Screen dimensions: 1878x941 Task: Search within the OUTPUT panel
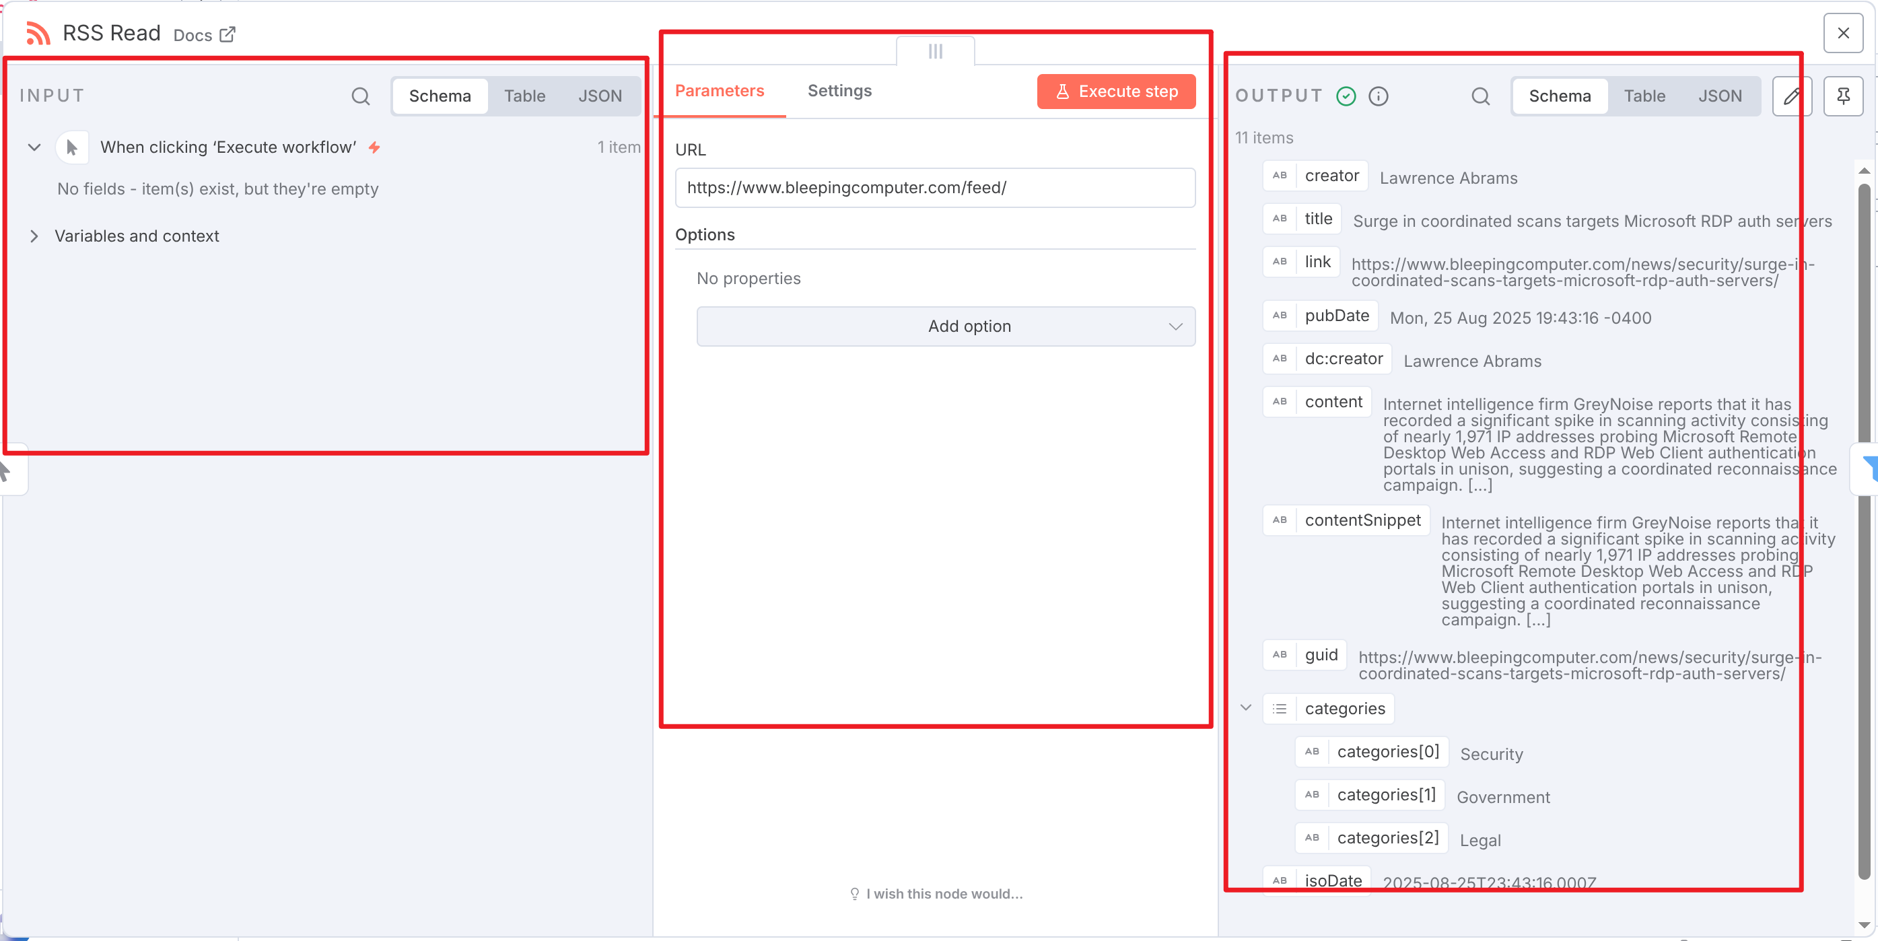tap(1480, 96)
